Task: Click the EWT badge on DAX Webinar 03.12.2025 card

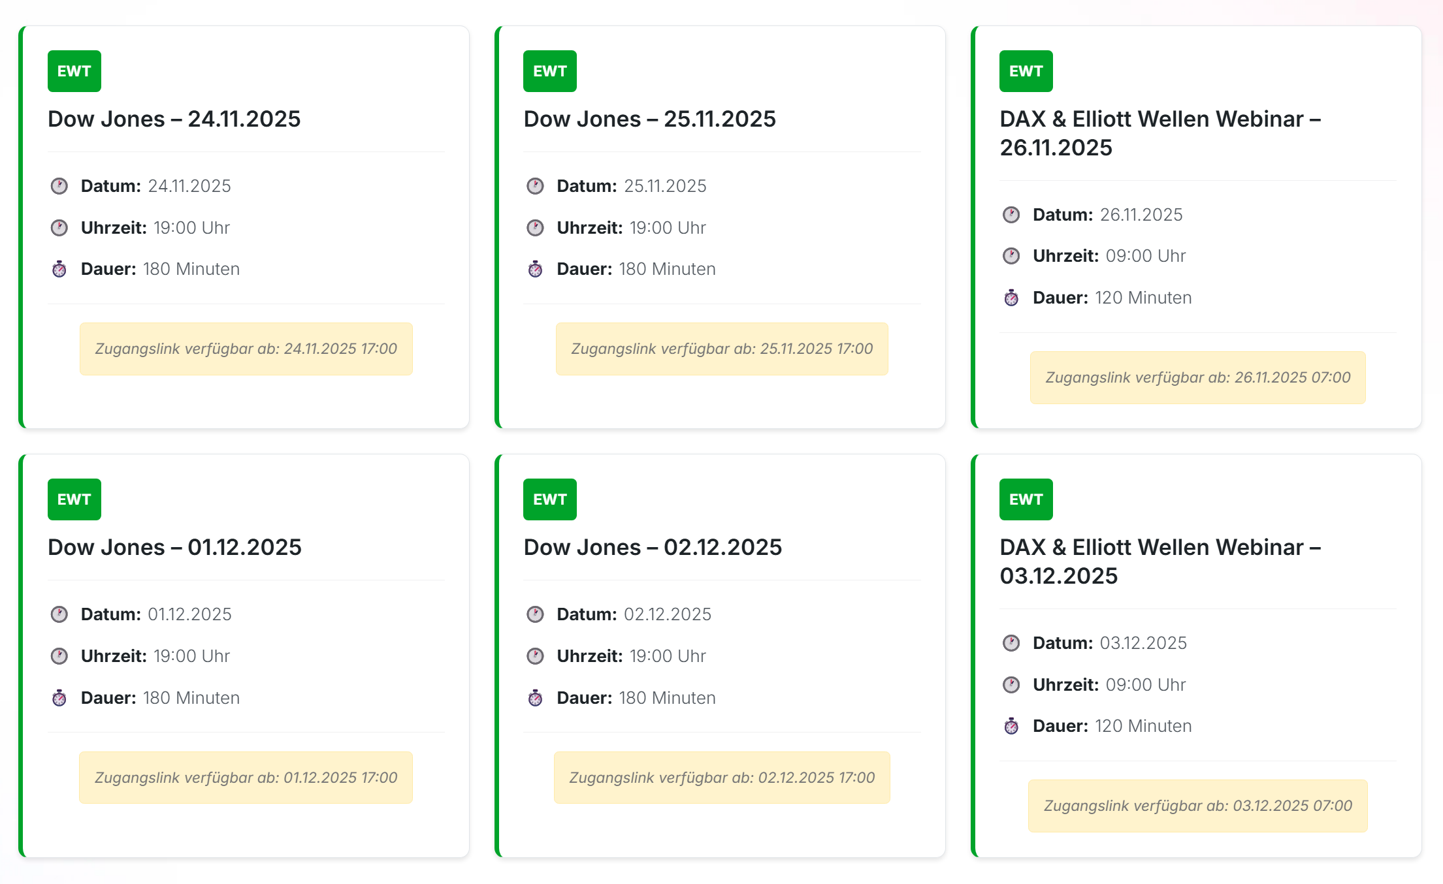Action: 1026,499
